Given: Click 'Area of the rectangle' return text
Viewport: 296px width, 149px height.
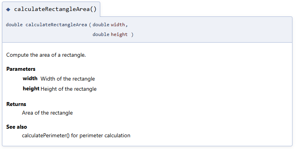Looking at the screenshot, I should click(x=47, y=113).
